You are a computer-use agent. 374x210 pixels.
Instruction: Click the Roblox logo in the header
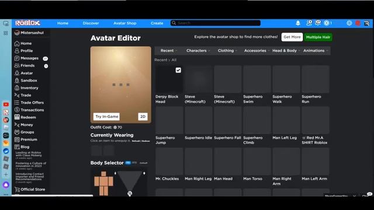pos(27,23)
